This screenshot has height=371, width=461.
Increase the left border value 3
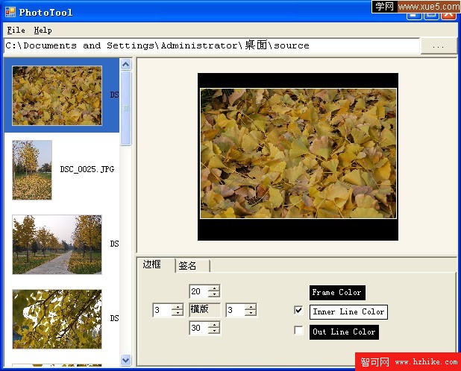178,307
